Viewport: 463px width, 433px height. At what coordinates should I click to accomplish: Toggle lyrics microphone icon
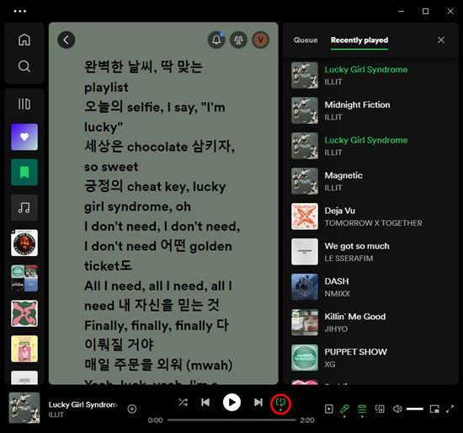click(x=344, y=409)
